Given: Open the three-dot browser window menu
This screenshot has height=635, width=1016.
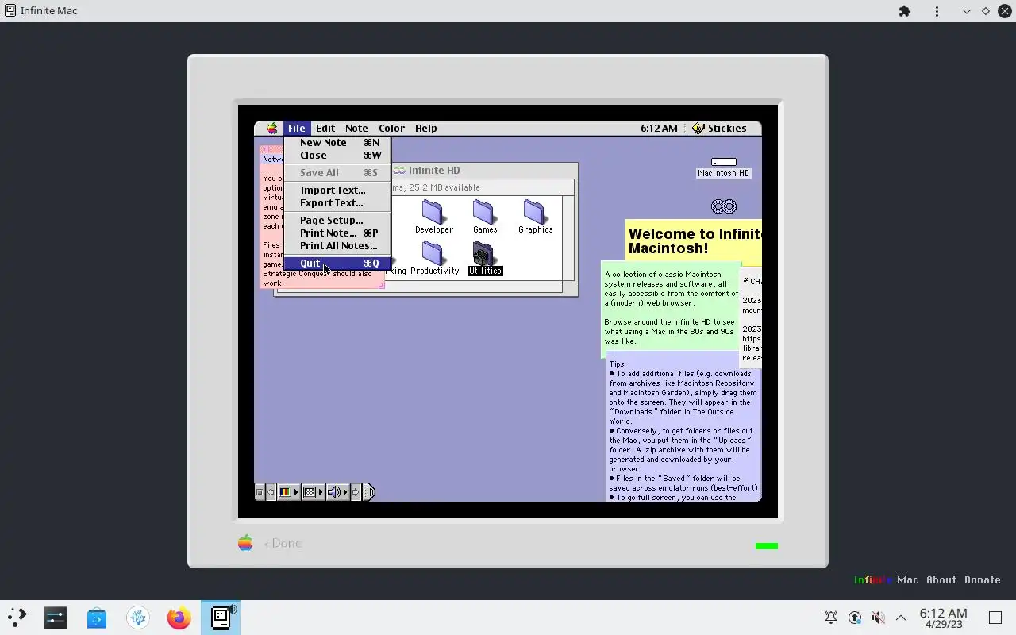Looking at the screenshot, I should 937,11.
